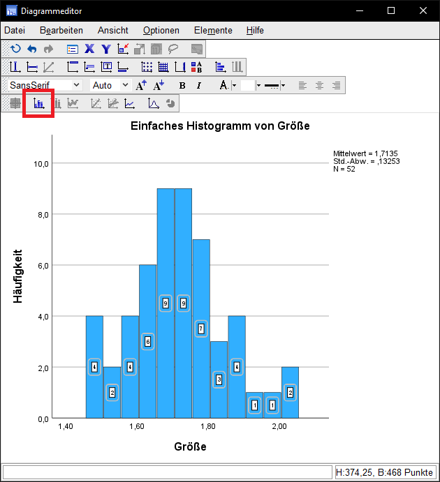Screen dimensions: 440x482
Task: Undo the last chart edit
Action: (x=32, y=49)
